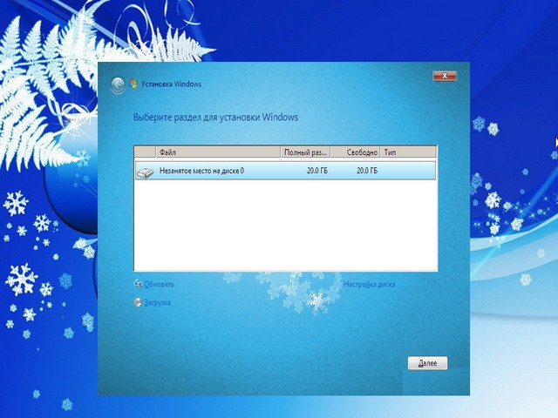This screenshot has height=418, width=558.
Task: Click the Windows flag setup icon
Action: tap(133, 84)
